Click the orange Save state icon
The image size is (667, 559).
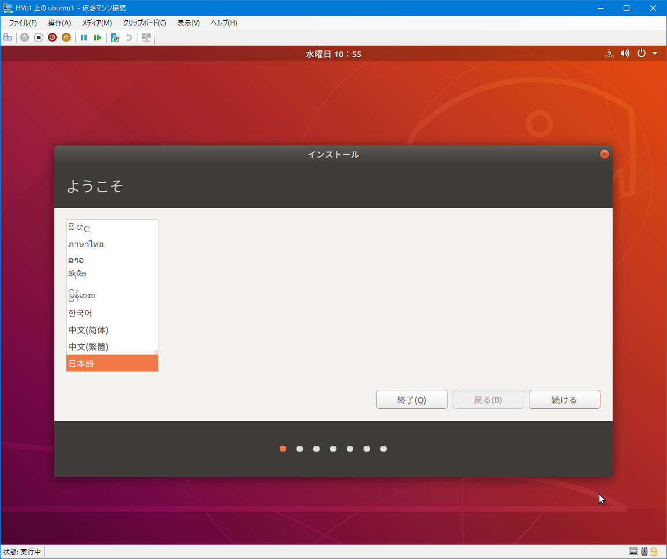[x=66, y=38]
